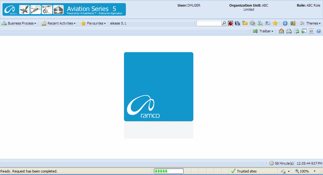Click the back window arrow icon
This screenshot has height=175, width=323.
(x=304, y=31)
